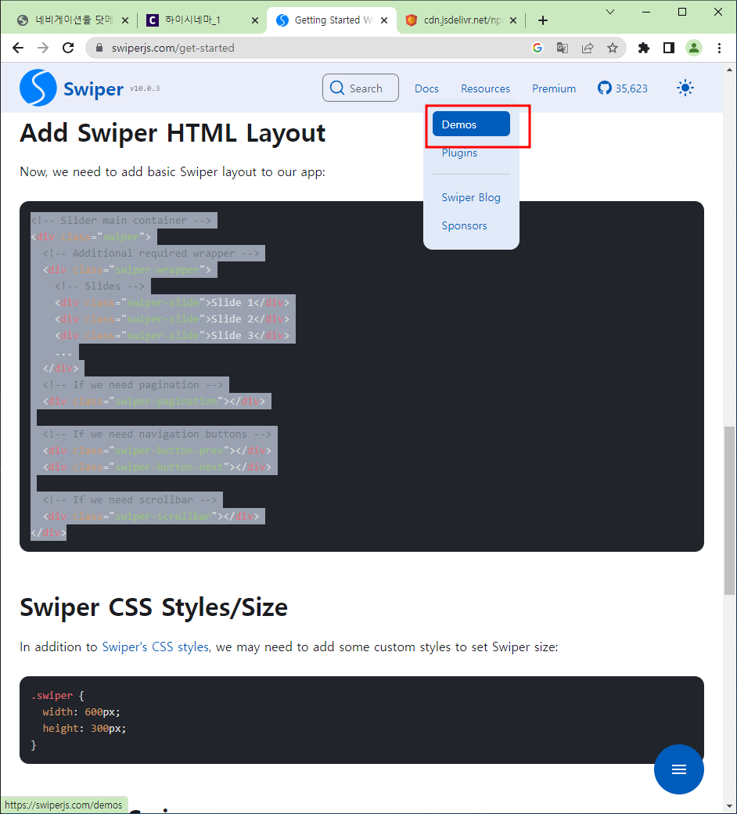Open the Premium link
Image resolution: width=737 pixels, height=814 pixels.
pyautogui.click(x=554, y=88)
